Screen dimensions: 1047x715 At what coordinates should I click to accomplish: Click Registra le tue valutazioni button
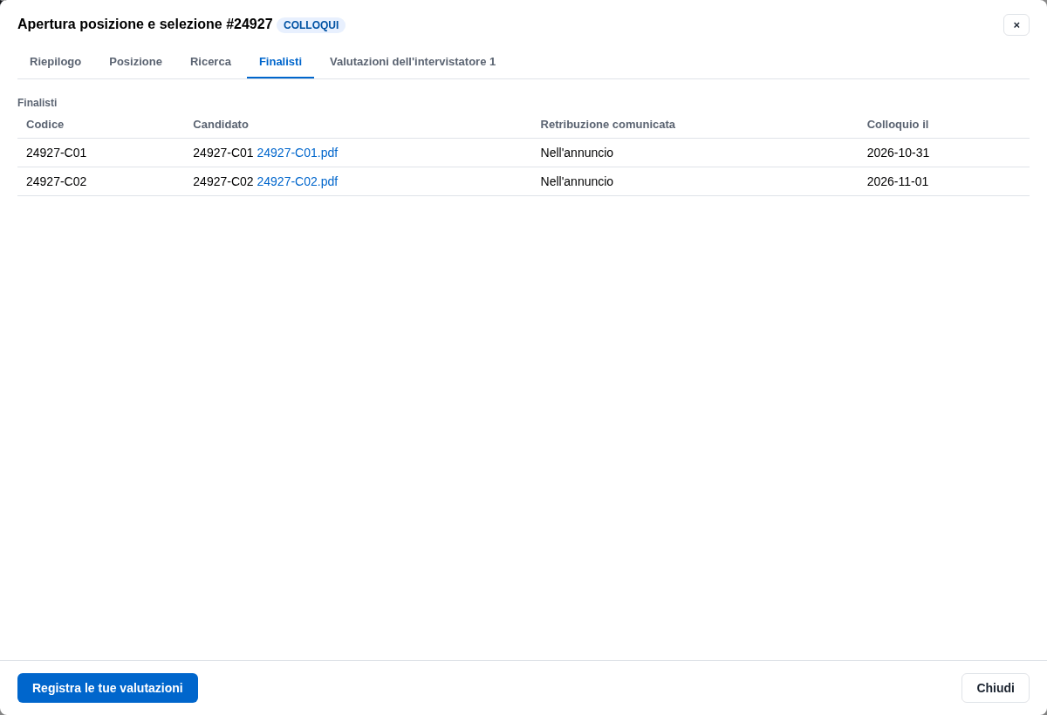pos(107,688)
